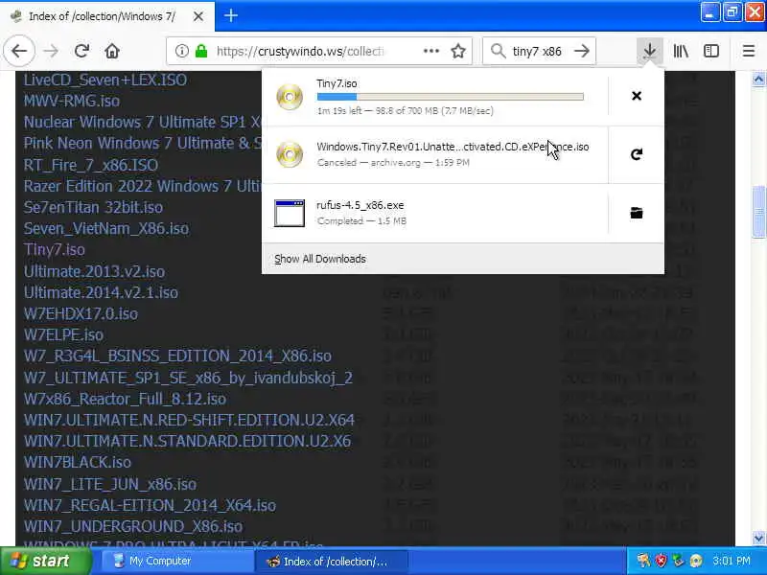Reload the current page
Screen dimensions: 767x575
pos(81,51)
